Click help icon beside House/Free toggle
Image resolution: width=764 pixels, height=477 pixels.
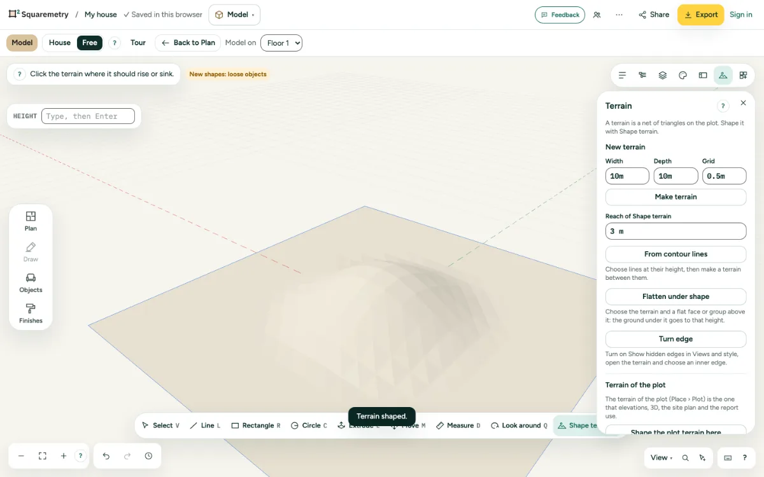pyautogui.click(x=115, y=43)
